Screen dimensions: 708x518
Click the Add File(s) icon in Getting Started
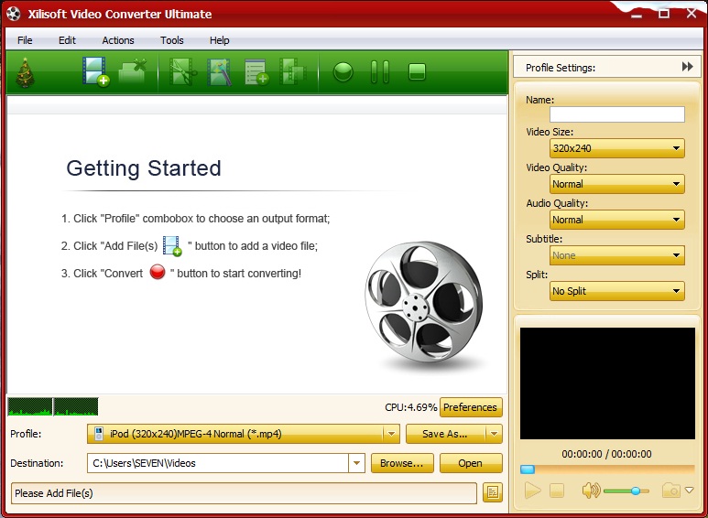(172, 246)
